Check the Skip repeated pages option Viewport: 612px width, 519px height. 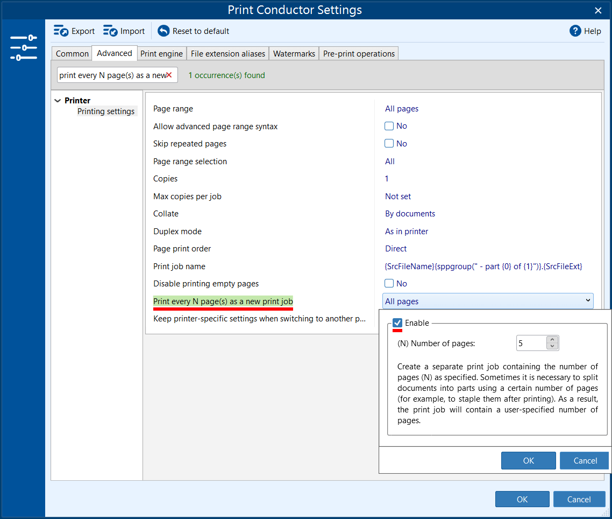pos(389,144)
